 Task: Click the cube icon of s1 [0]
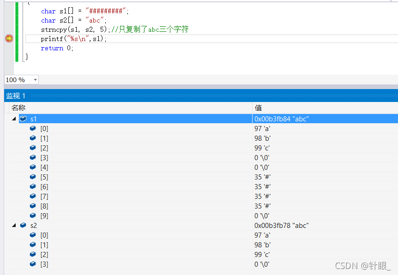(x=33, y=128)
